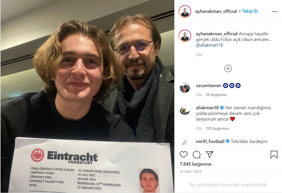Save the post with the bookmark icon
Image resolution: width=282 pixels, height=193 pixels.
point(274,155)
